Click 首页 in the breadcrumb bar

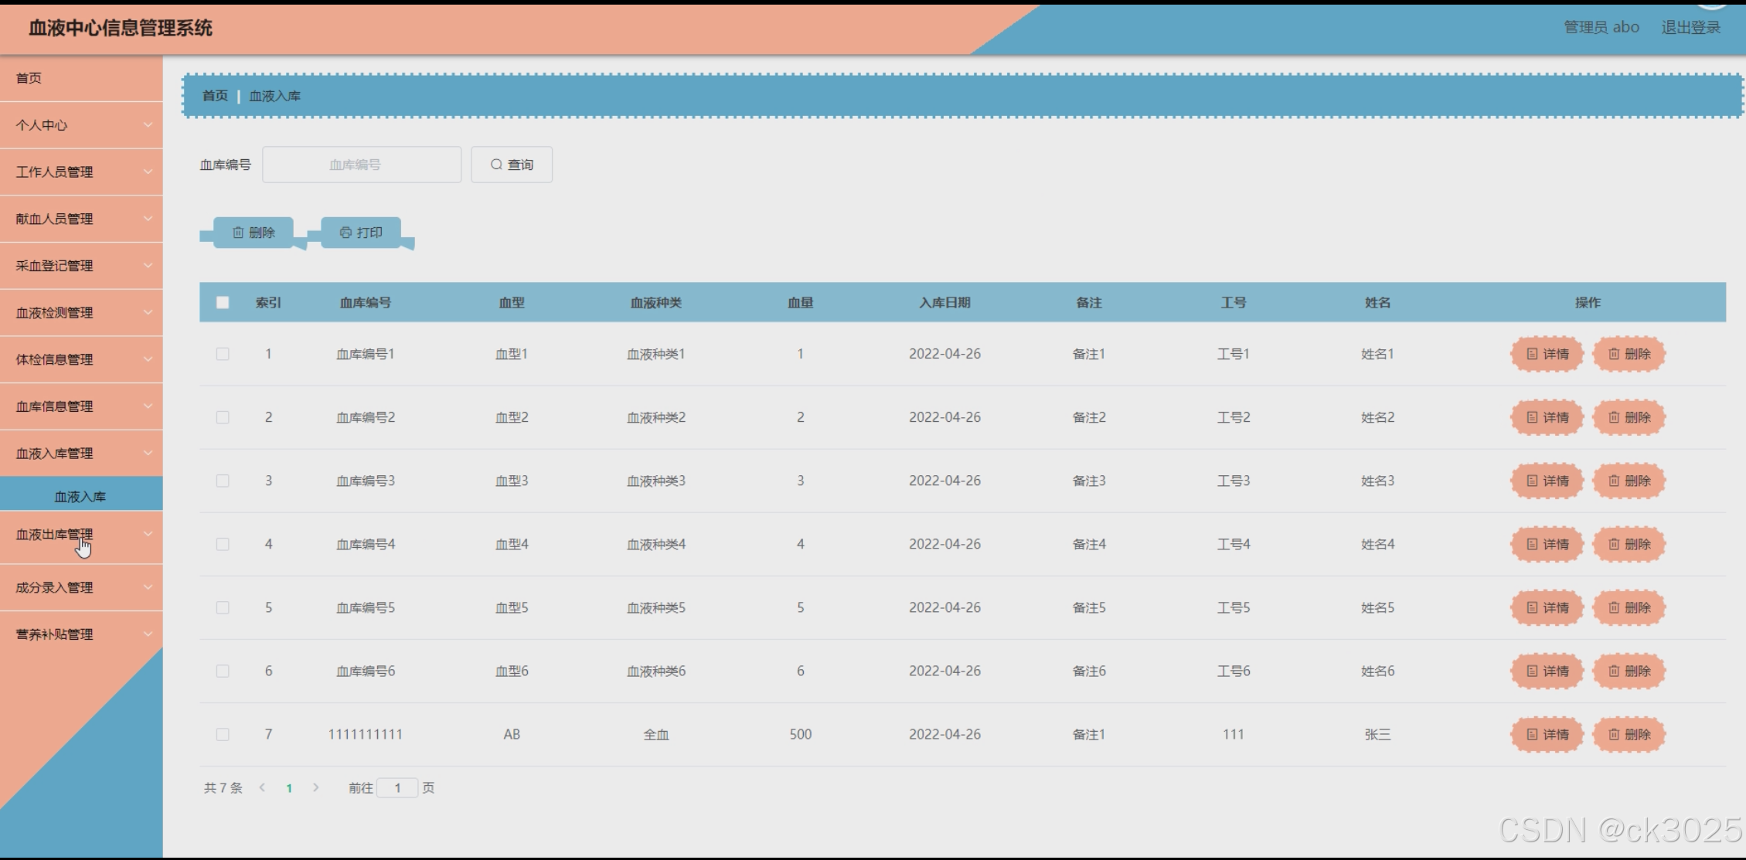215,96
